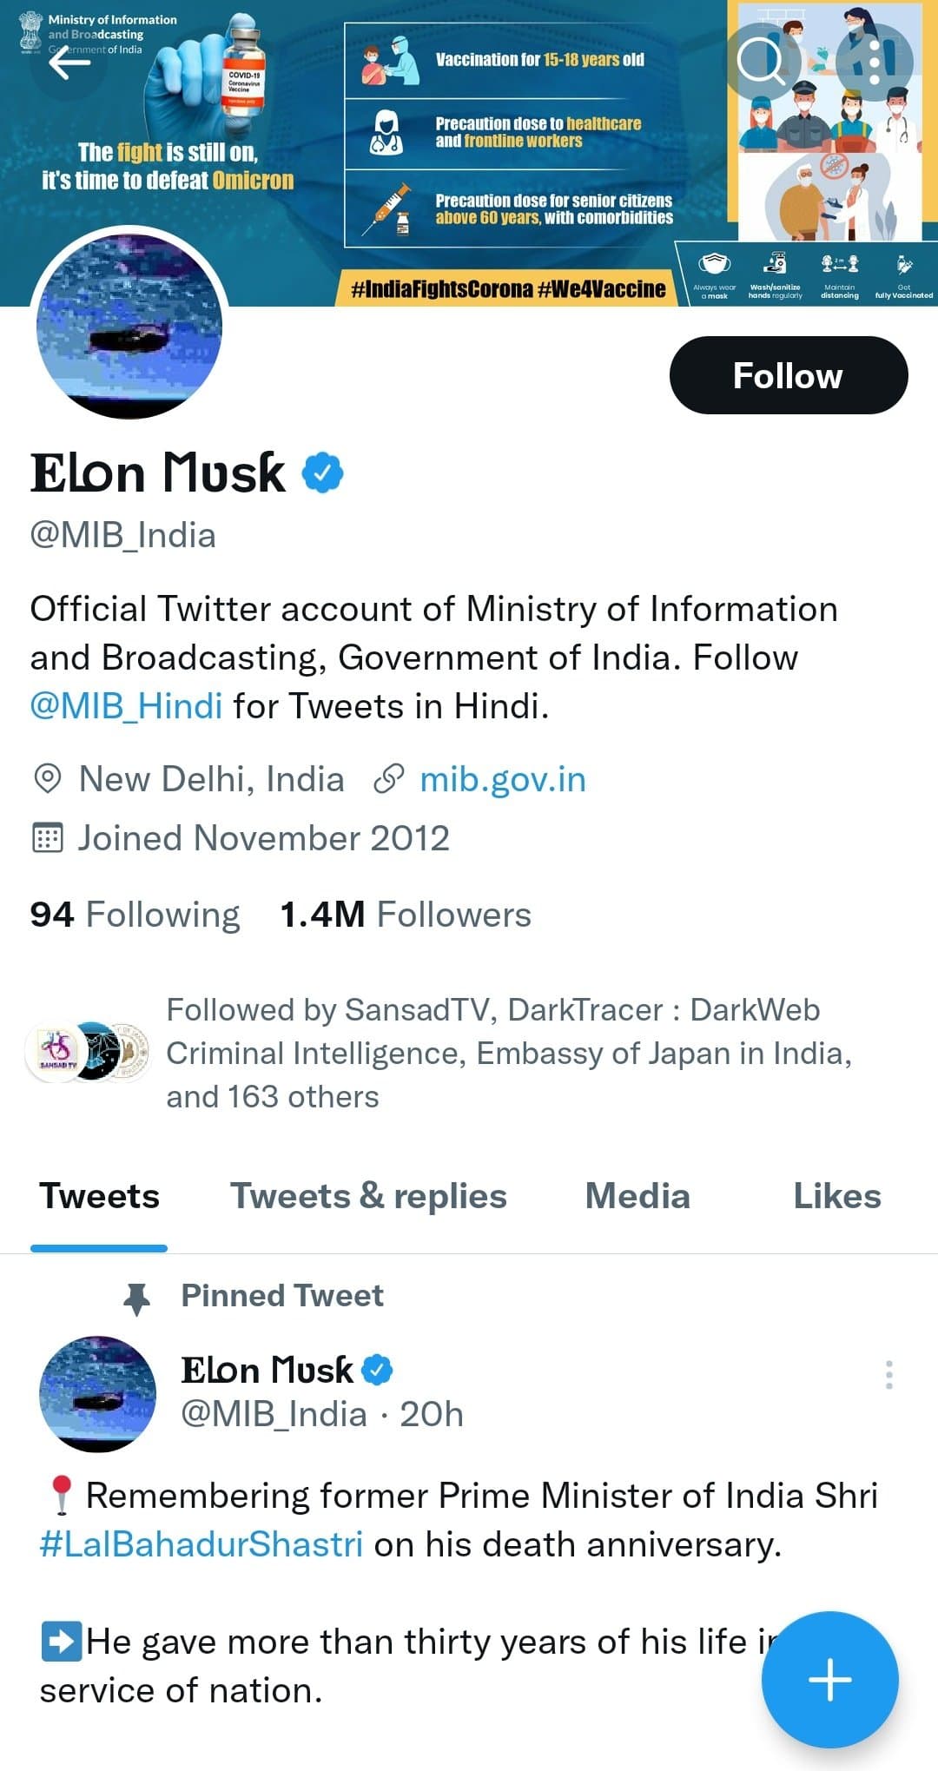This screenshot has height=1771, width=938.
Task: Open search with the magnifier icon
Action: (761, 61)
